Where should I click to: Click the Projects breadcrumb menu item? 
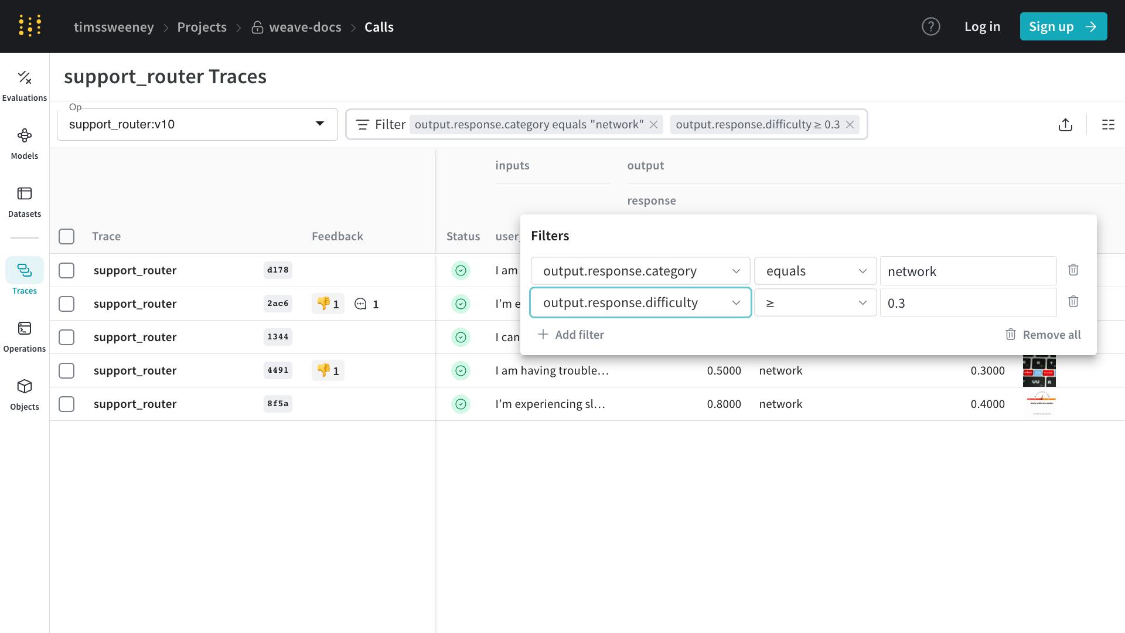pos(202,27)
